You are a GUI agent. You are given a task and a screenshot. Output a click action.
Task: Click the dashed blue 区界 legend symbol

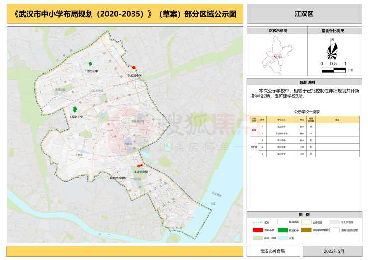257,222
